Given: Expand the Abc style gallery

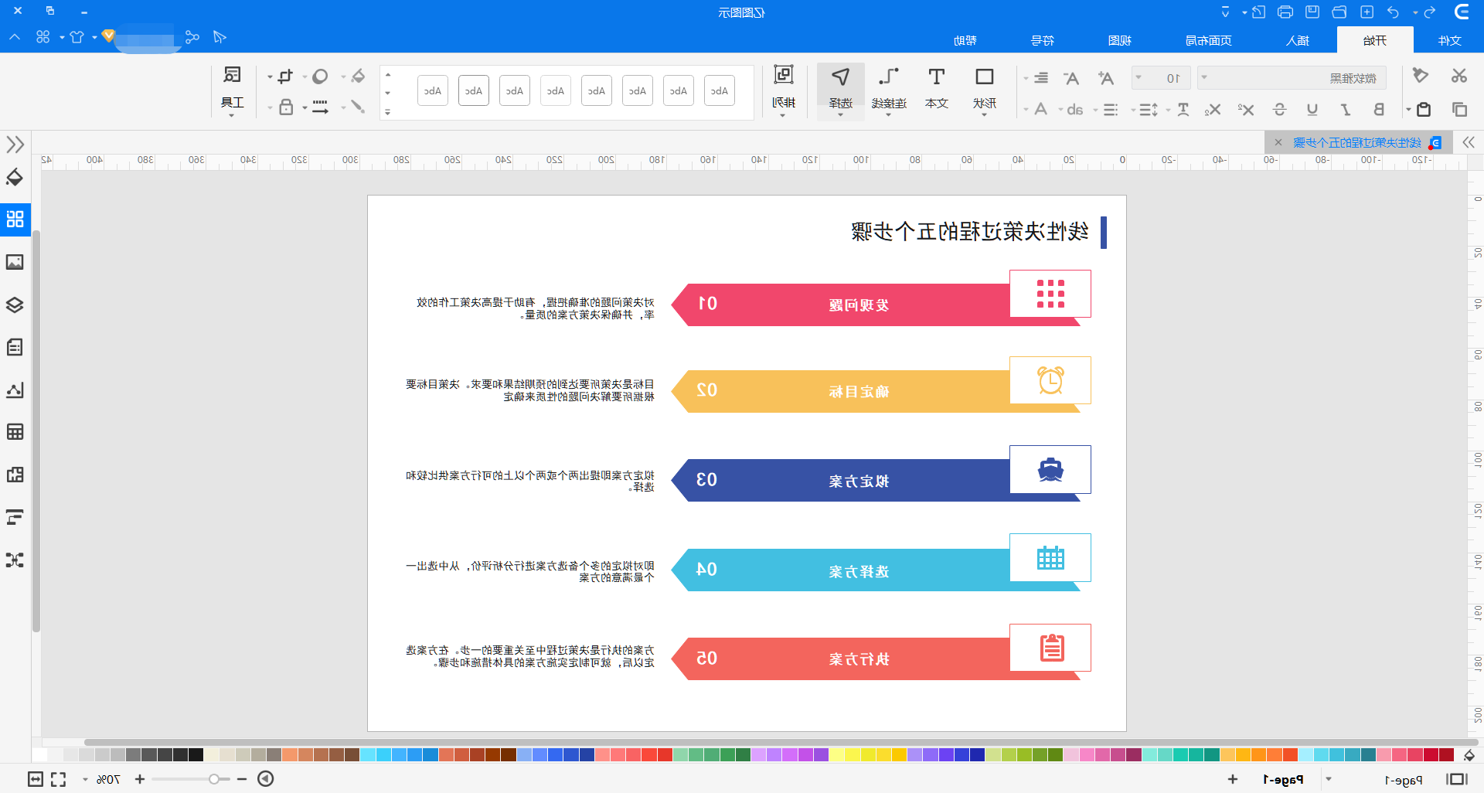Looking at the screenshot, I should tap(388, 111).
